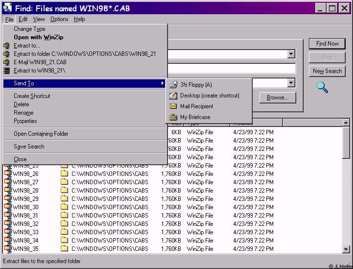Choose Open with WinZip
Viewport: 353px width, 269px height.
[85, 37]
